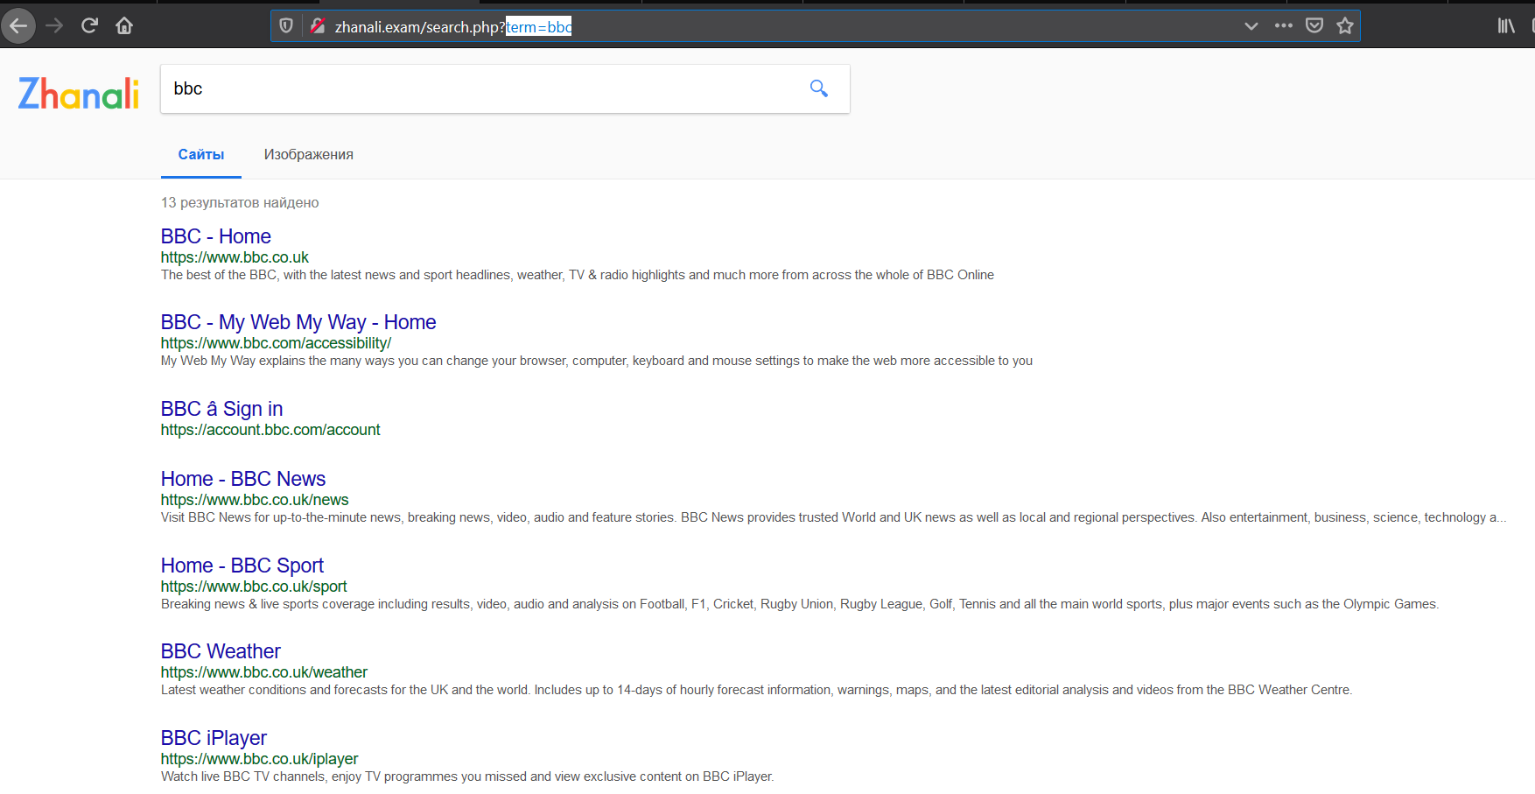The width and height of the screenshot is (1535, 794).
Task: Click the 'The best of the BBC' description
Action: pyautogui.click(x=578, y=275)
